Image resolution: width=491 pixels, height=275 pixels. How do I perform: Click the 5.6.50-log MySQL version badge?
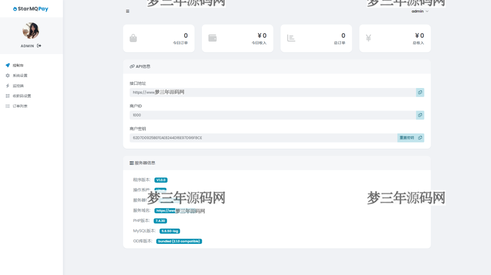pyautogui.click(x=170, y=231)
